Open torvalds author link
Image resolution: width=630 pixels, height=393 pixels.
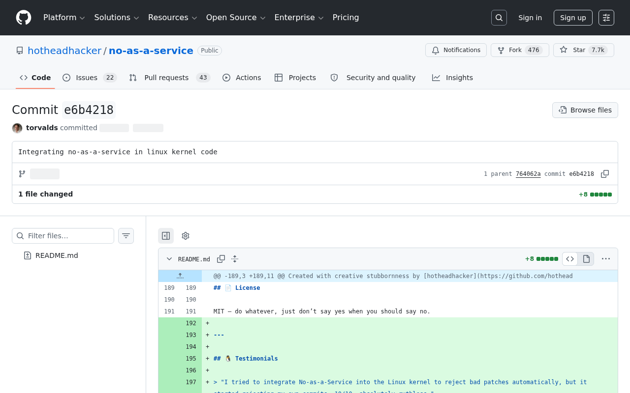coord(42,128)
